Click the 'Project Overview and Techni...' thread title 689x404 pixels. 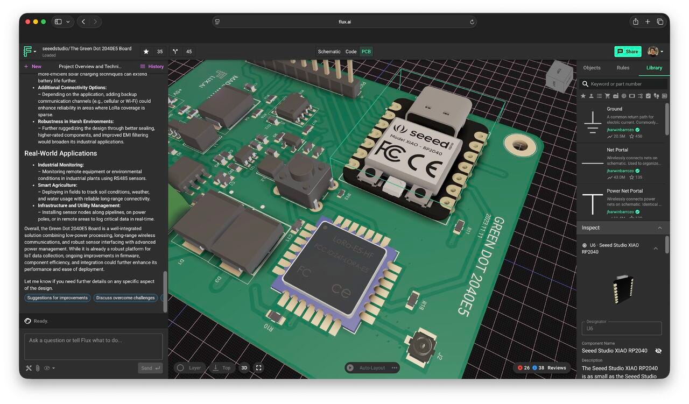click(x=90, y=67)
